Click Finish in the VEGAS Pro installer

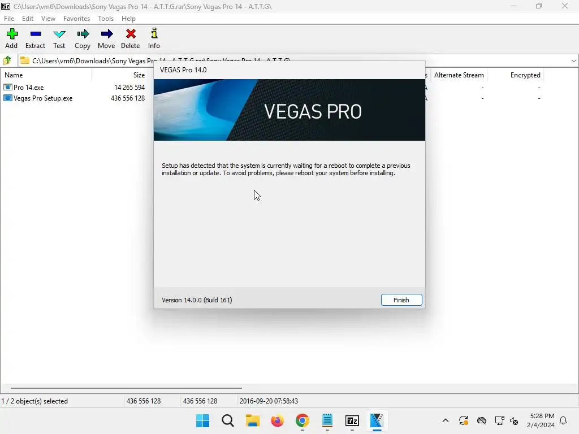tap(401, 300)
